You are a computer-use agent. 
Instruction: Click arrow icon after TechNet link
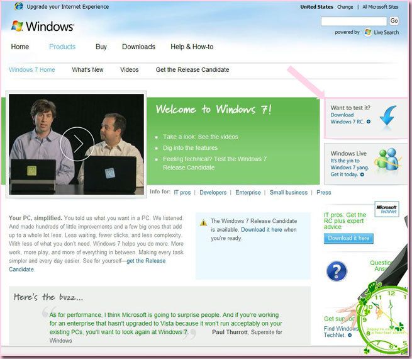[350, 335]
